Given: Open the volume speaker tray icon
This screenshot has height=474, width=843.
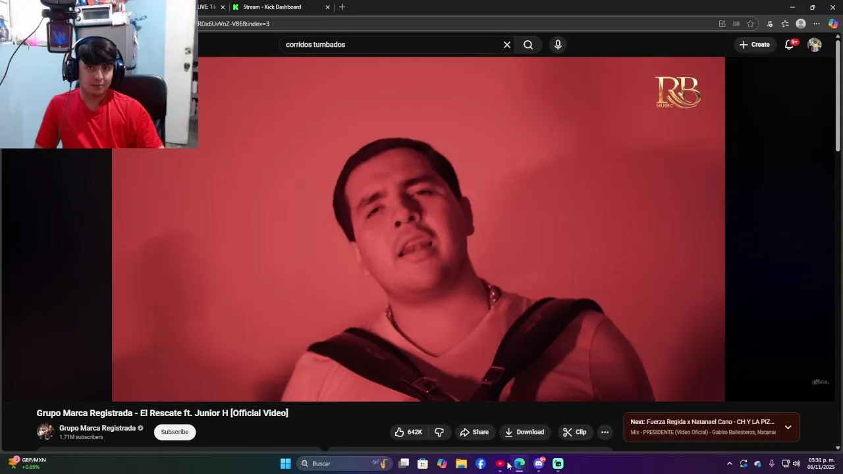Looking at the screenshot, I should coord(796,463).
